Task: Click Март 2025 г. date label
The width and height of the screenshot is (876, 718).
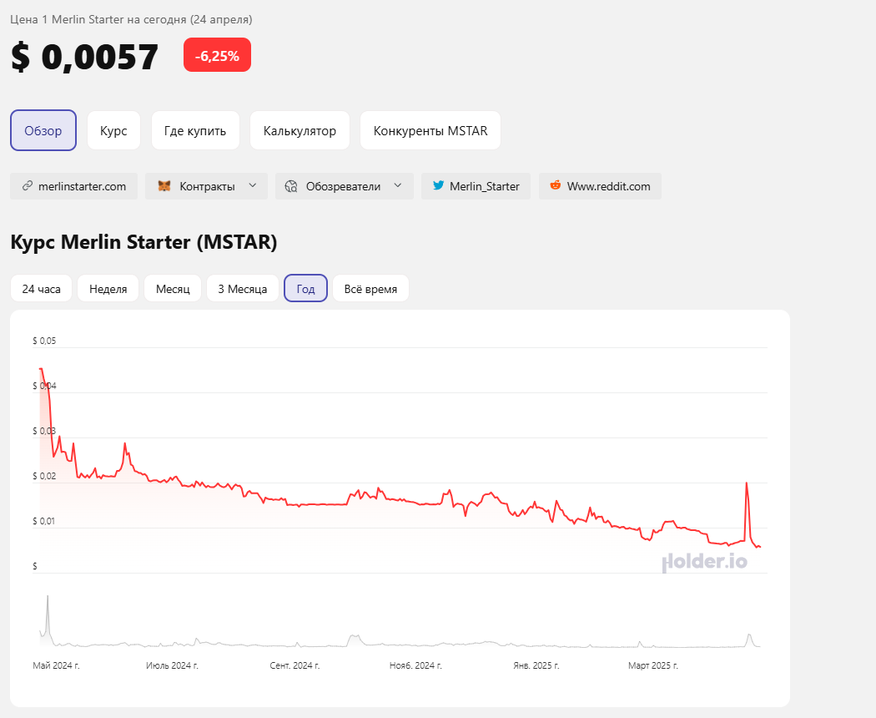Action: coord(653,665)
